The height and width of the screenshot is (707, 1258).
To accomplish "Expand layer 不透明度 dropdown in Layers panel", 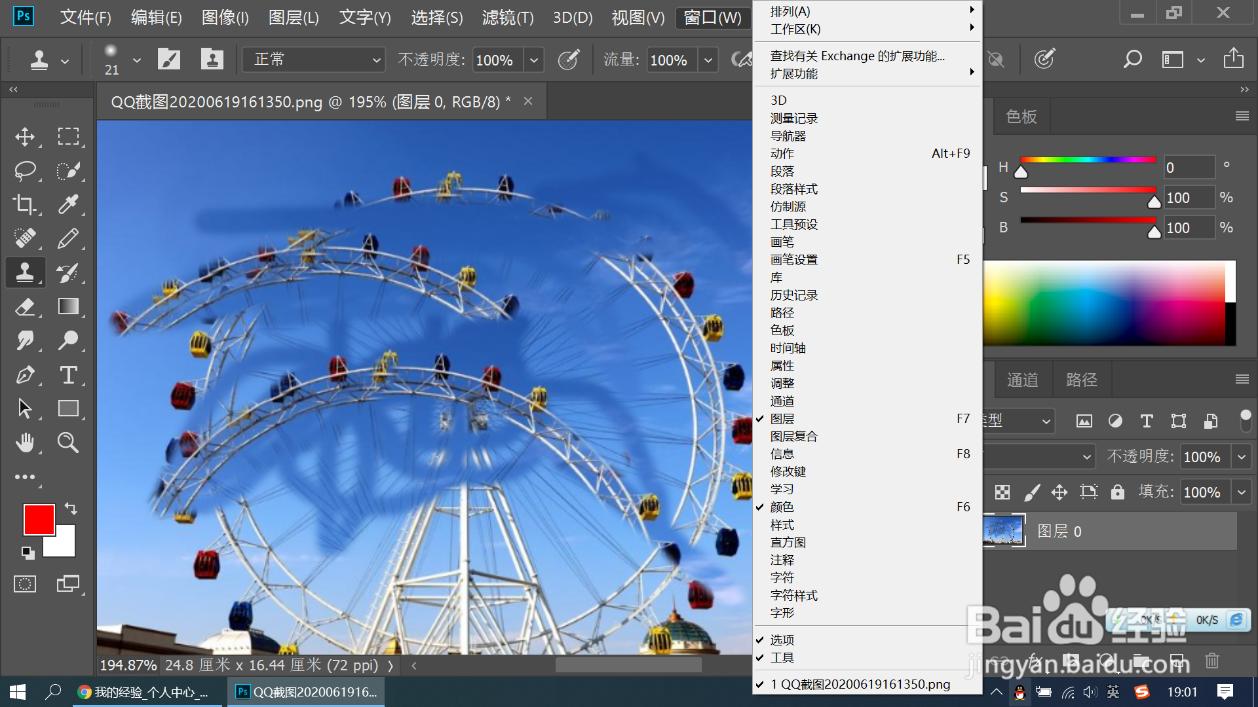I will click(x=1242, y=457).
